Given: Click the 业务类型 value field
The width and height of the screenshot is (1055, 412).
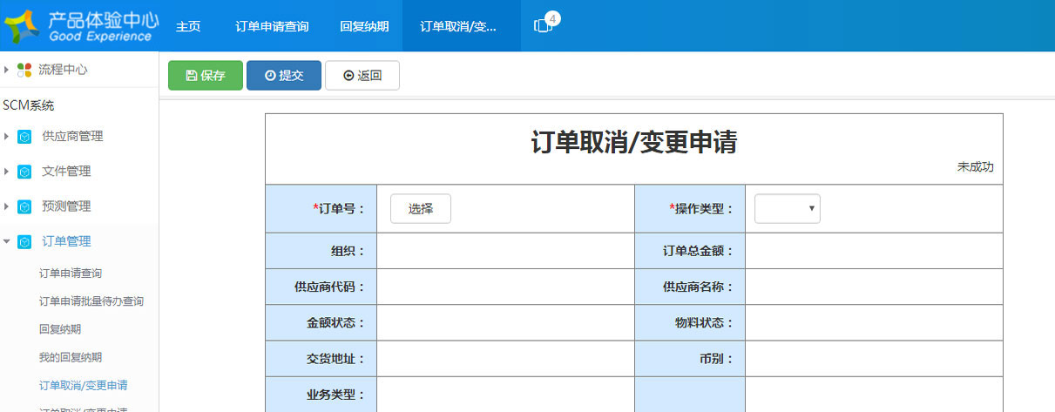Looking at the screenshot, I should (x=505, y=394).
